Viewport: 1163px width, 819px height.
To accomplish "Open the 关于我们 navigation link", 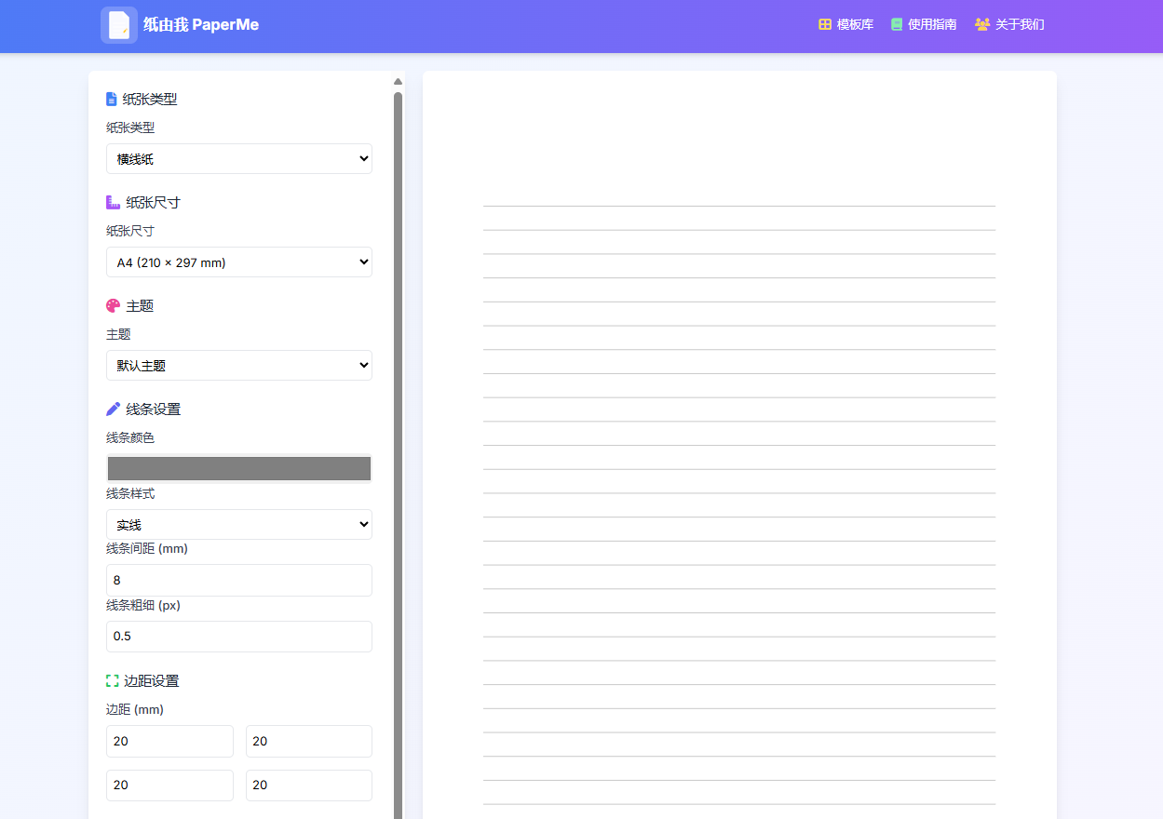I will point(1020,24).
